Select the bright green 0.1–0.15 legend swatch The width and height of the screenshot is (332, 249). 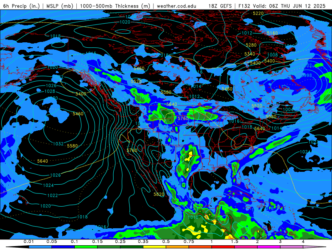click(86, 247)
